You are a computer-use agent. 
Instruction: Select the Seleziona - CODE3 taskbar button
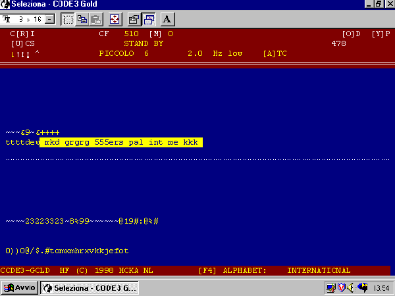click(x=90, y=288)
